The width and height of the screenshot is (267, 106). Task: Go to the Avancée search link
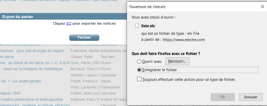click(82, 1)
